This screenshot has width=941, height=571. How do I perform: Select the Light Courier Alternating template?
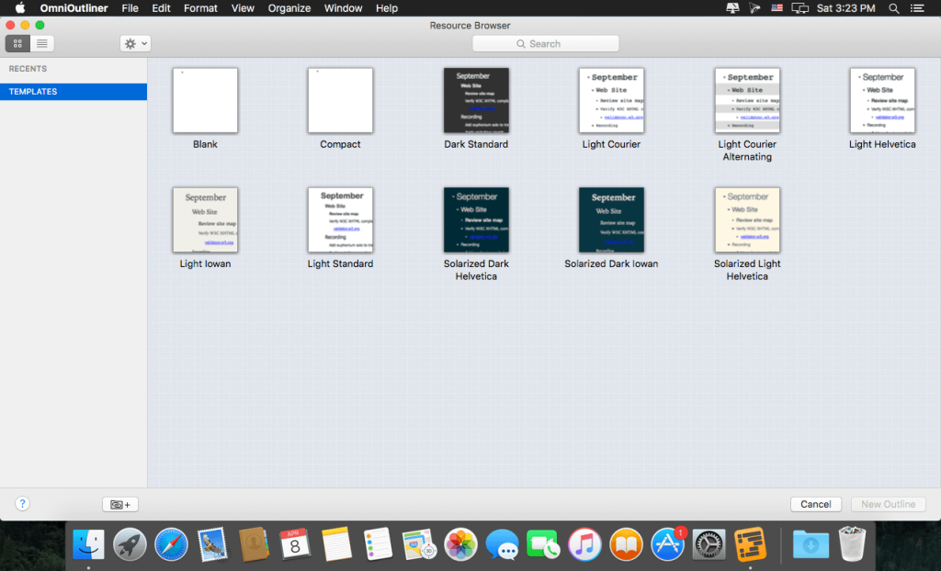coord(747,101)
